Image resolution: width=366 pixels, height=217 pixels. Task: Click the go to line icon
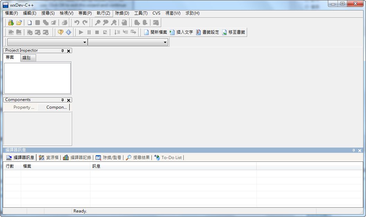[124, 23]
